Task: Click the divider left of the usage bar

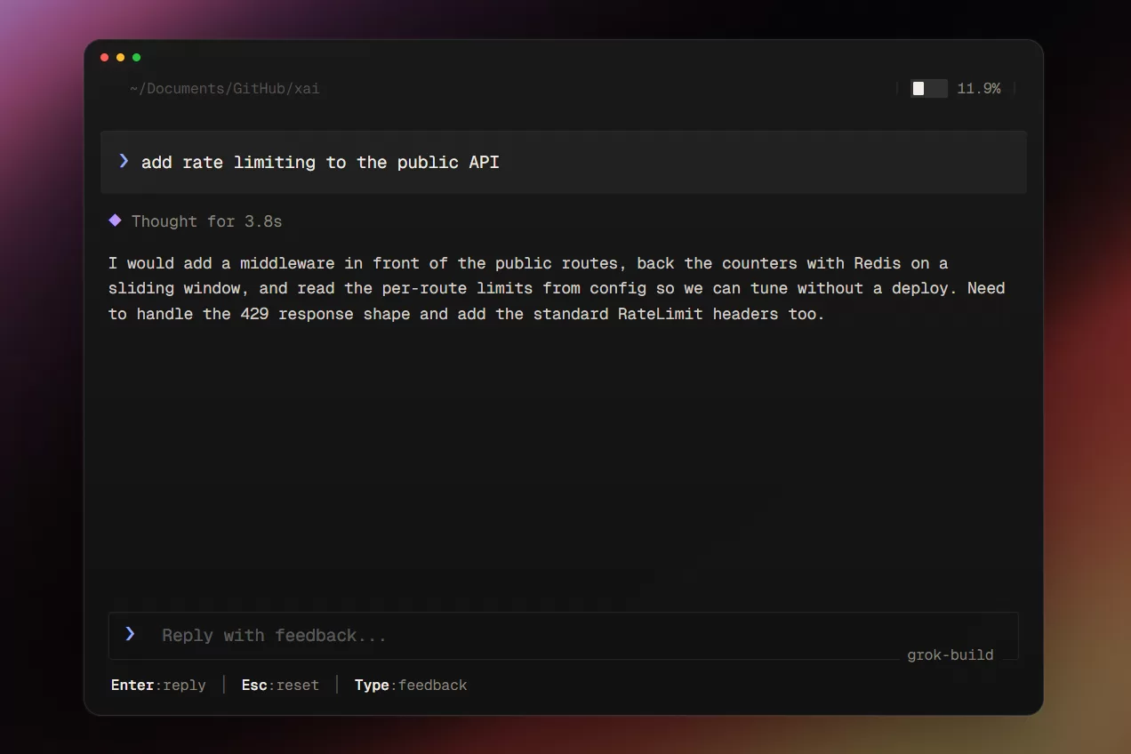Action: [897, 89]
